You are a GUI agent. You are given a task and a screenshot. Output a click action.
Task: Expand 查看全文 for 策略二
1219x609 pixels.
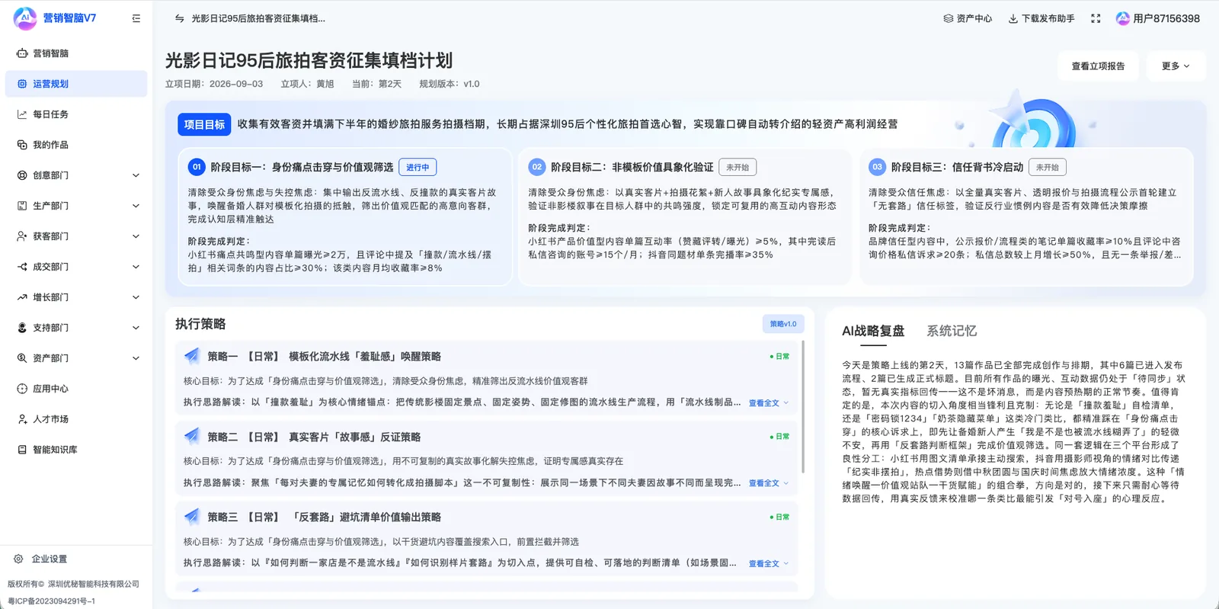[x=768, y=483]
